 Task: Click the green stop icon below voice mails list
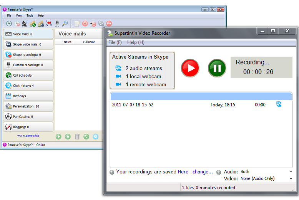pyautogui.click(x=68, y=136)
